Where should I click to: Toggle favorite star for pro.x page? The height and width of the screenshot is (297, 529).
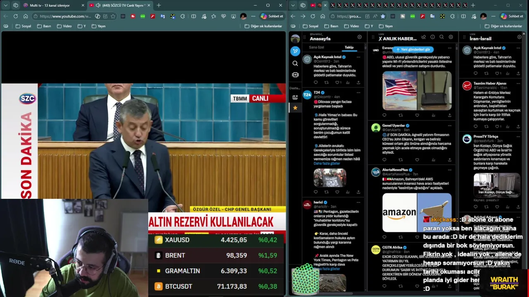[383, 16]
